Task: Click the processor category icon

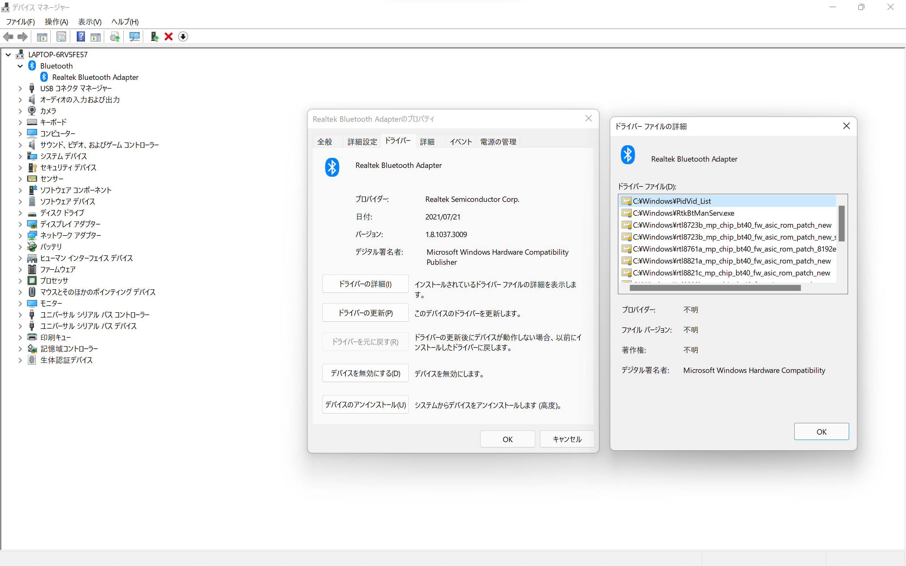Action: 32,280
